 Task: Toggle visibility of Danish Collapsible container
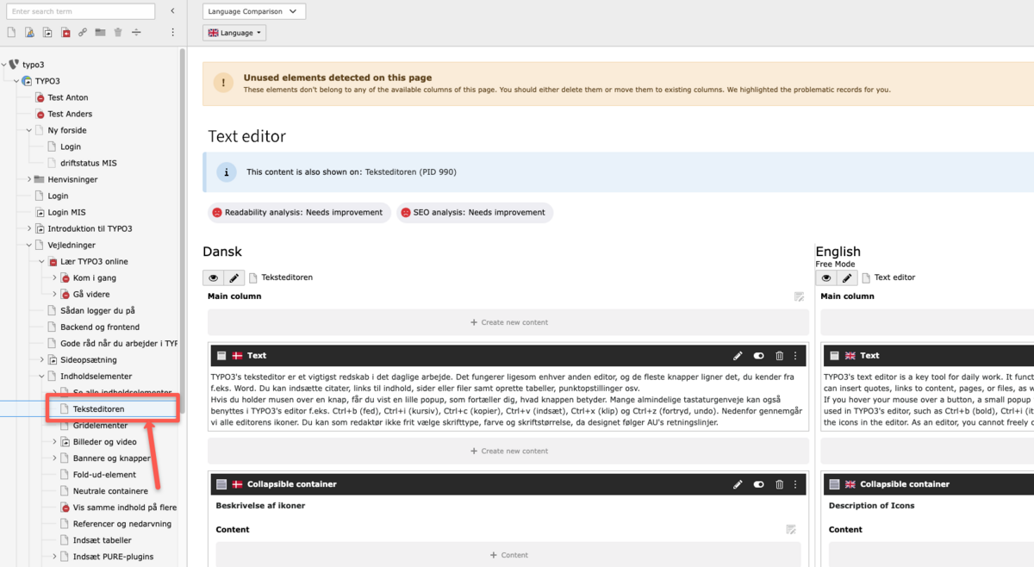click(758, 484)
